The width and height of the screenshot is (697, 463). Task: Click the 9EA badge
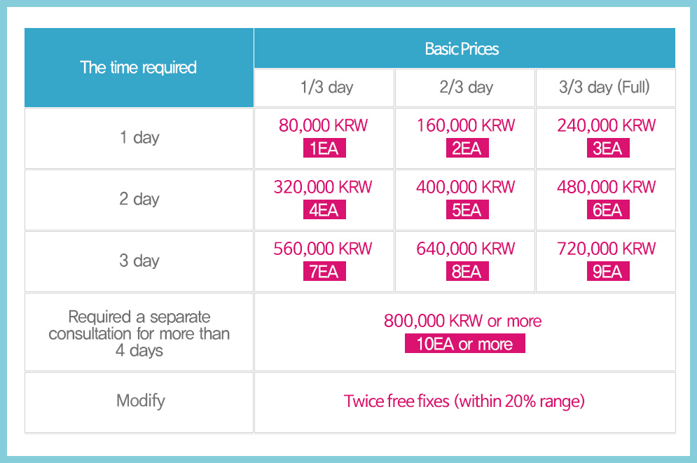607,272
